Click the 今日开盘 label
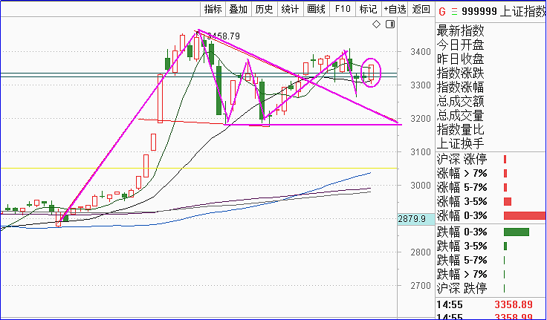The width and height of the screenshot is (547, 320). click(x=461, y=45)
